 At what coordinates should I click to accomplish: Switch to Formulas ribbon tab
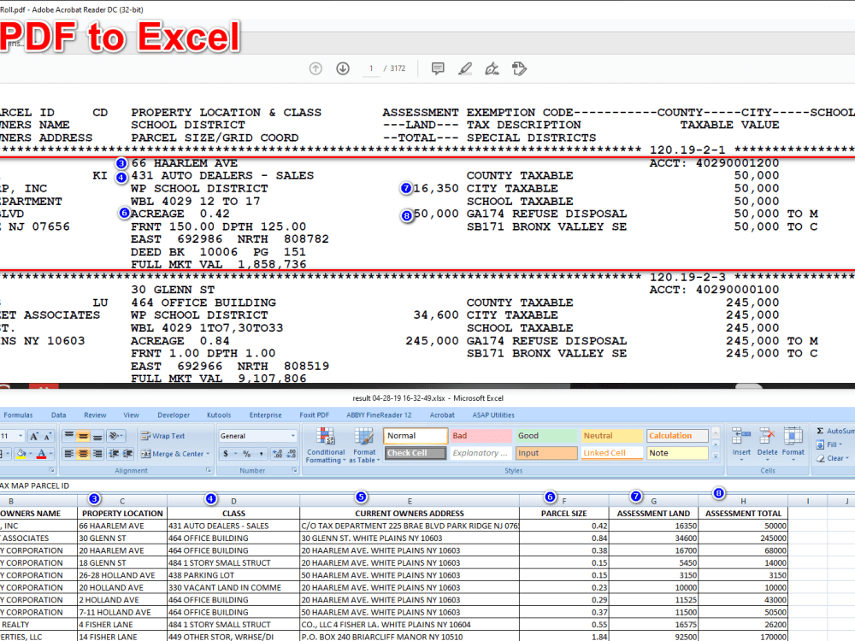(x=18, y=415)
